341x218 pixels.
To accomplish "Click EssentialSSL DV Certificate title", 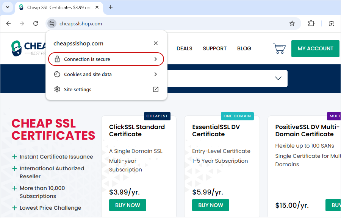I will click(x=216, y=131).
